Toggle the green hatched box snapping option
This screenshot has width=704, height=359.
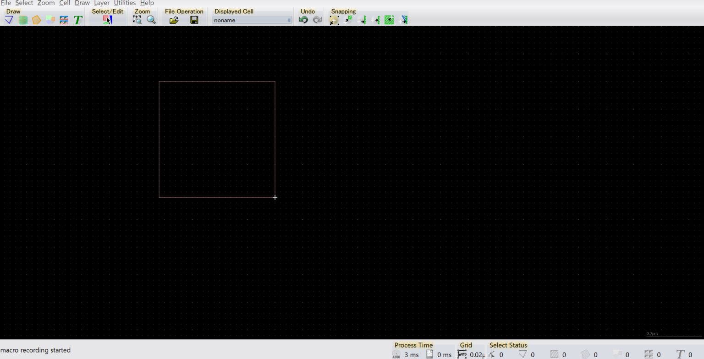click(389, 20)
